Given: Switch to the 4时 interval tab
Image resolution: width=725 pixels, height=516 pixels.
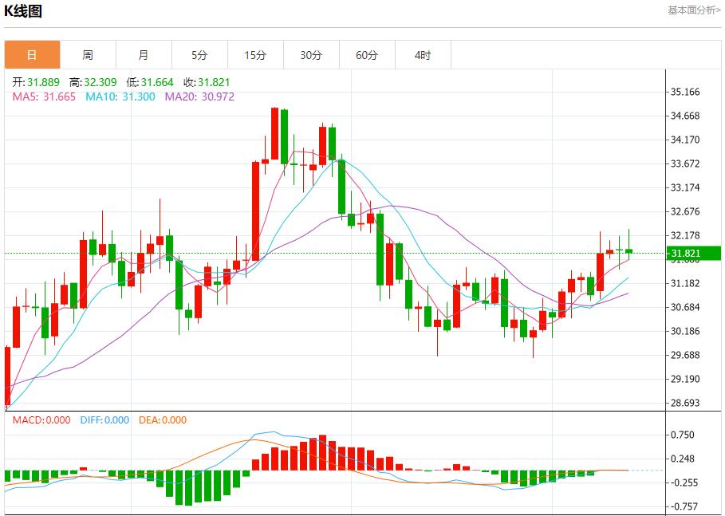Looking at the screenshot, I should [x=423, y=55].
